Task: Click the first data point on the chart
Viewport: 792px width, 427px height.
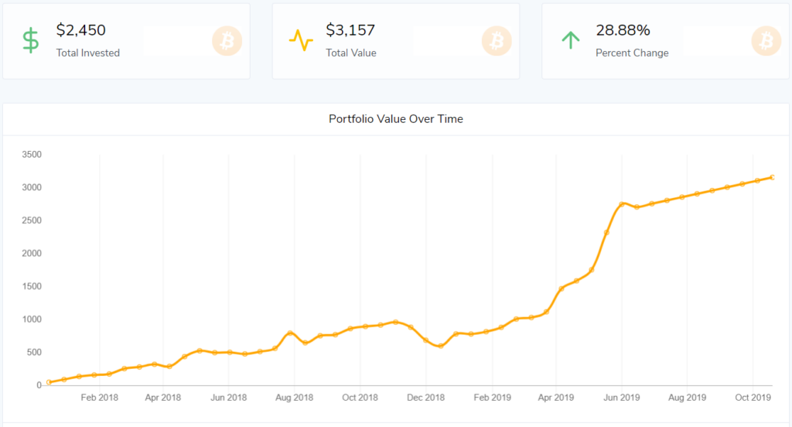Action: coord(49,382)
